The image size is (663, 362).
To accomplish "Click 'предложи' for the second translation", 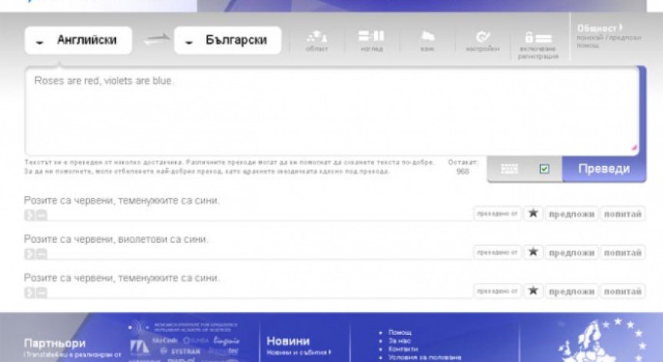I will click(572, 252).
